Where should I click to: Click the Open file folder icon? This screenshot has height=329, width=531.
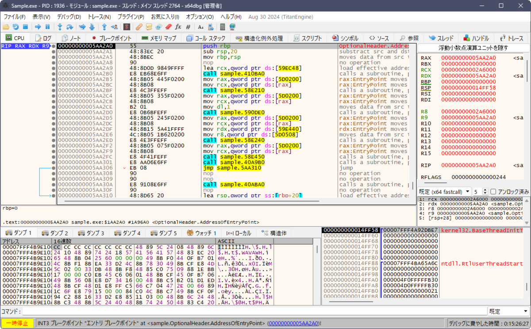click(6, 27)
